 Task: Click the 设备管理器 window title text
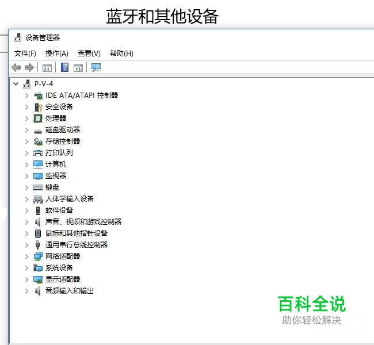coord(43,38)
